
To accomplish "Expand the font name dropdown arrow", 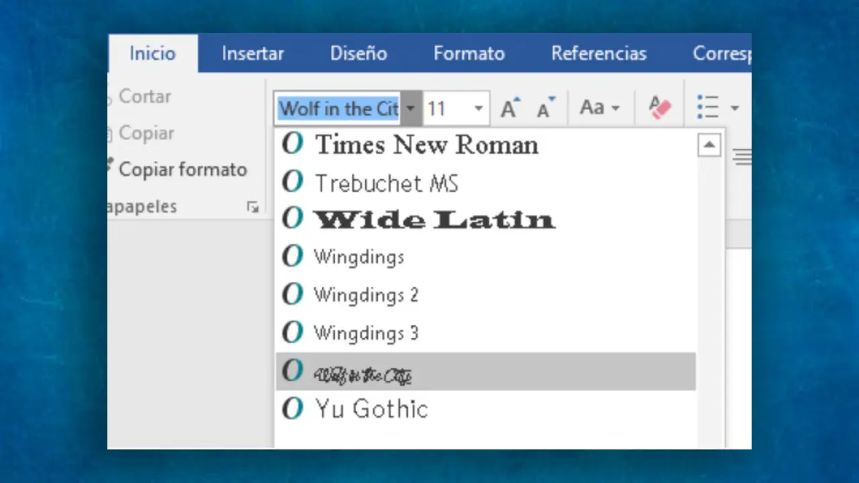I will [x=411, y=109].
